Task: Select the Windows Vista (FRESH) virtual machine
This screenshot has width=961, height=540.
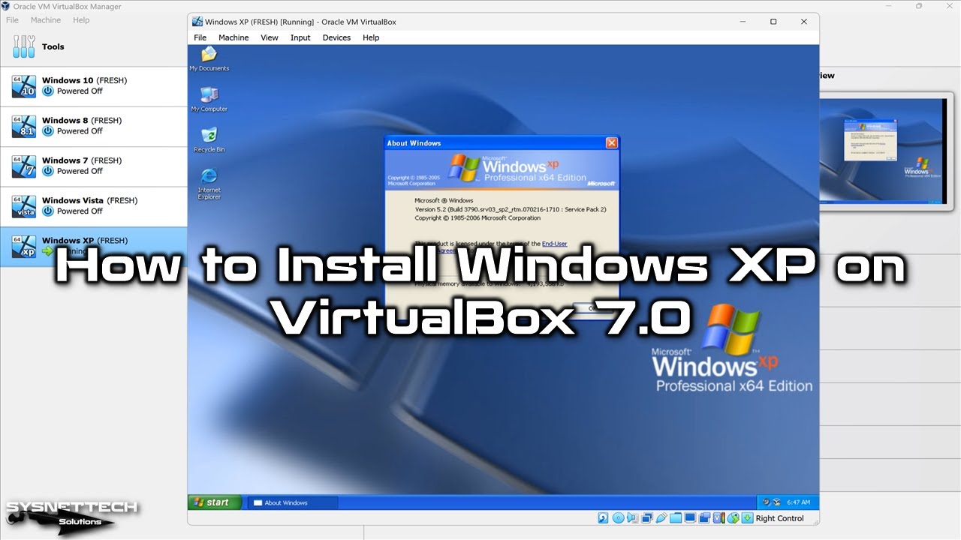Action: pyautogui.click(x=93, y=206)
